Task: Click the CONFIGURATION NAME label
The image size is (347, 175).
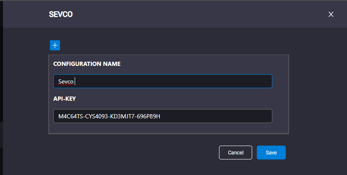Action: (87, 64)
